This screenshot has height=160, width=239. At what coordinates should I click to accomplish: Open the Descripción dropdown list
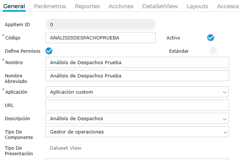coord(137,118)
